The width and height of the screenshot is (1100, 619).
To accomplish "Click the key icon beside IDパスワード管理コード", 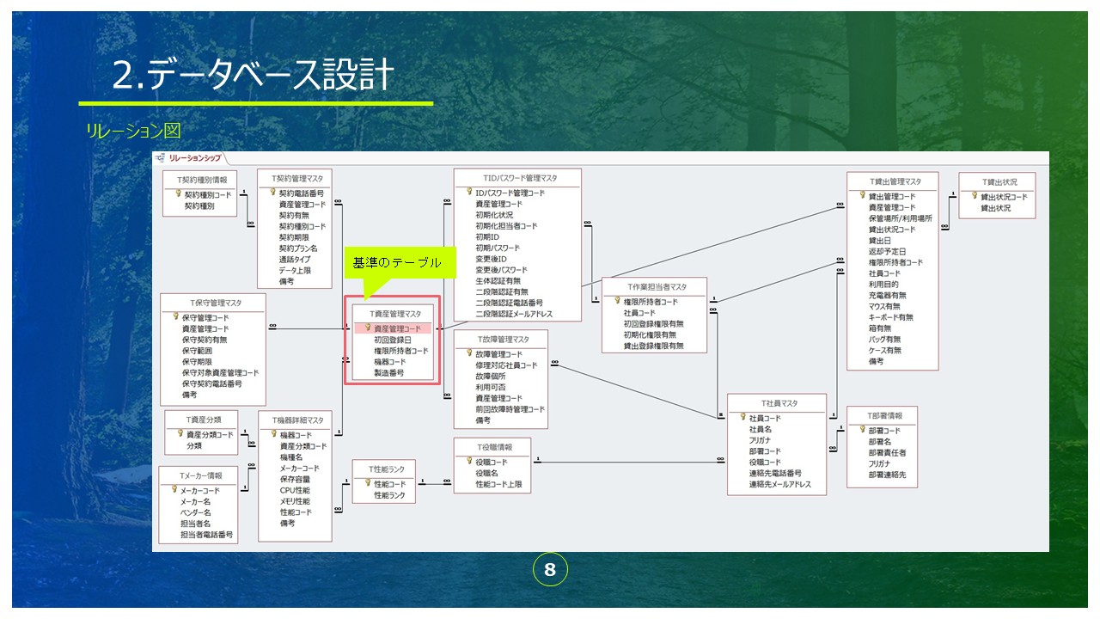I will (469, 193).
